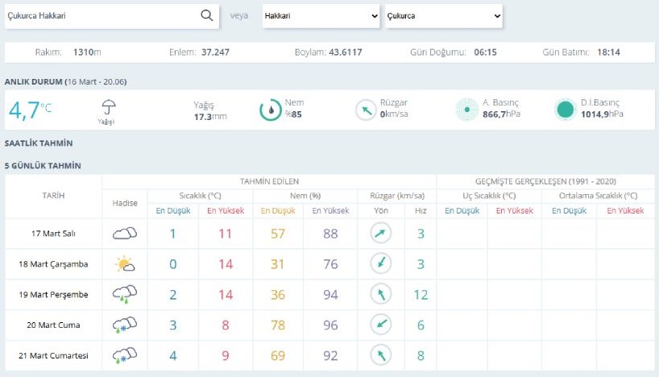Image resolution: width=659 pixels, height=377 pixels.
Task: Click the current temperature 4,7°C reading
Action: click(31, 110)
